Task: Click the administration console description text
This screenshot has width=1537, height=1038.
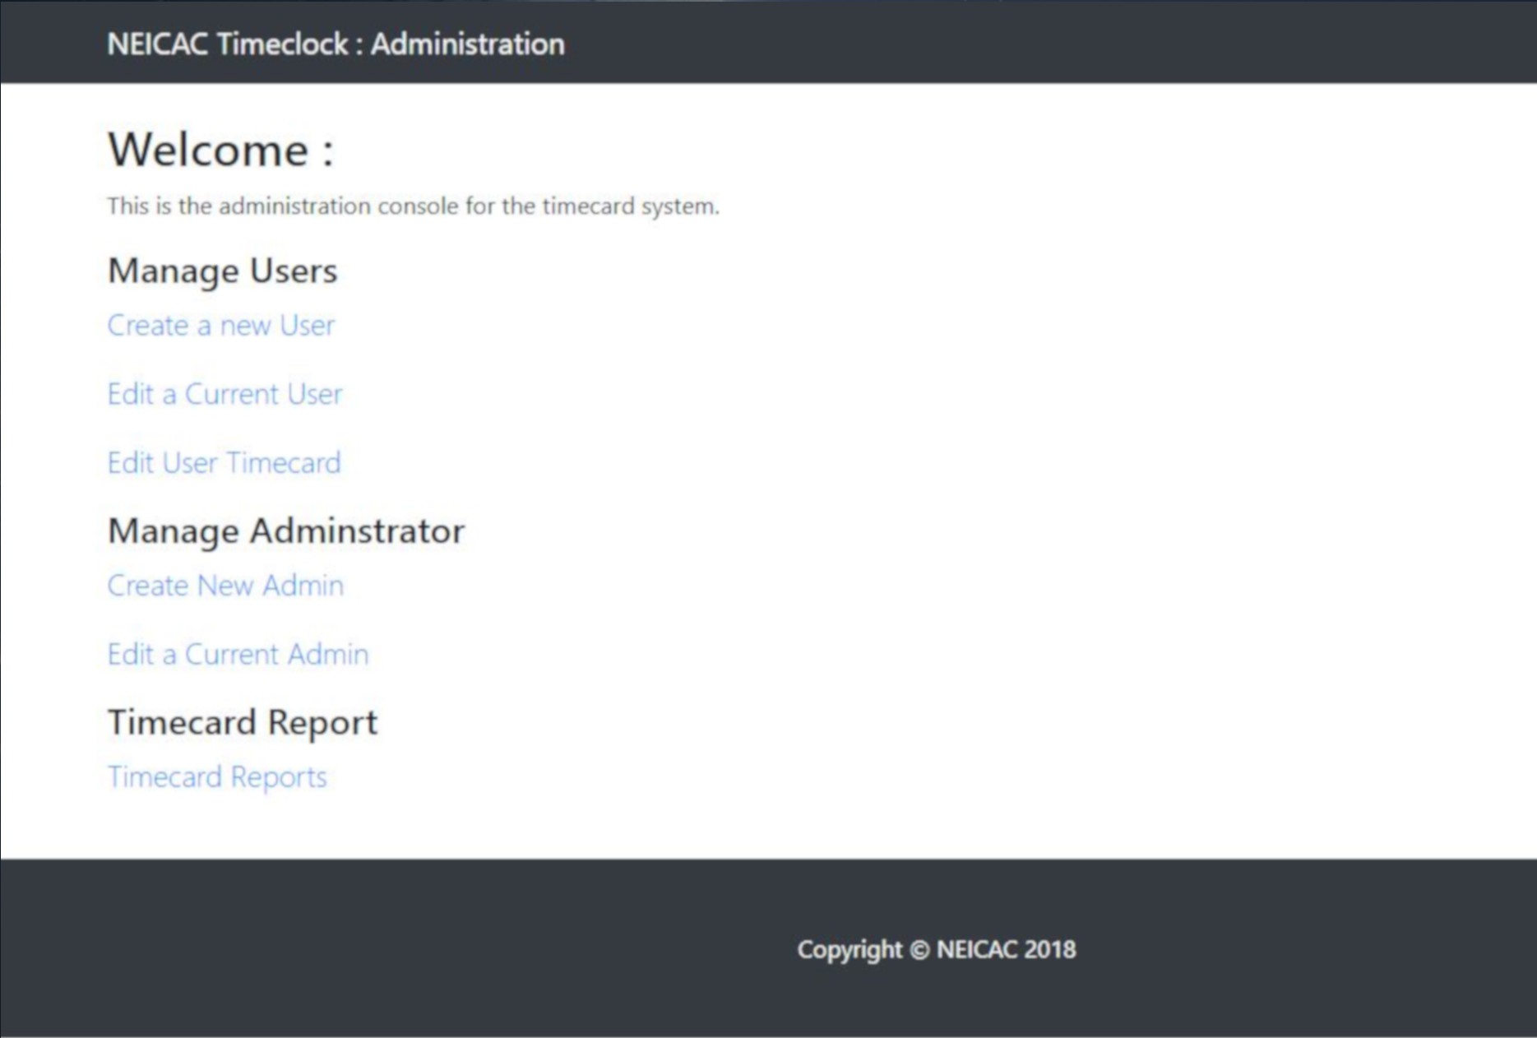Action: pos(413,206)
